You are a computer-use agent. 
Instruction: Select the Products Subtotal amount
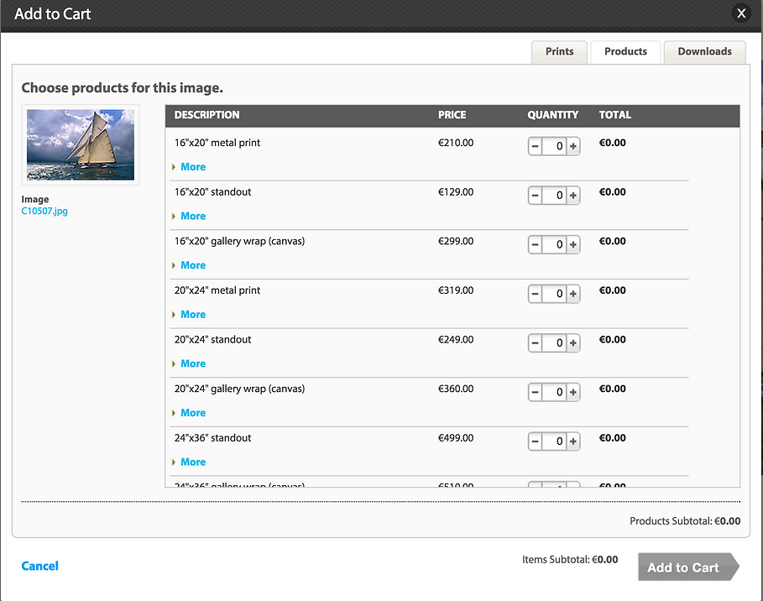click(x=728, y=521)
